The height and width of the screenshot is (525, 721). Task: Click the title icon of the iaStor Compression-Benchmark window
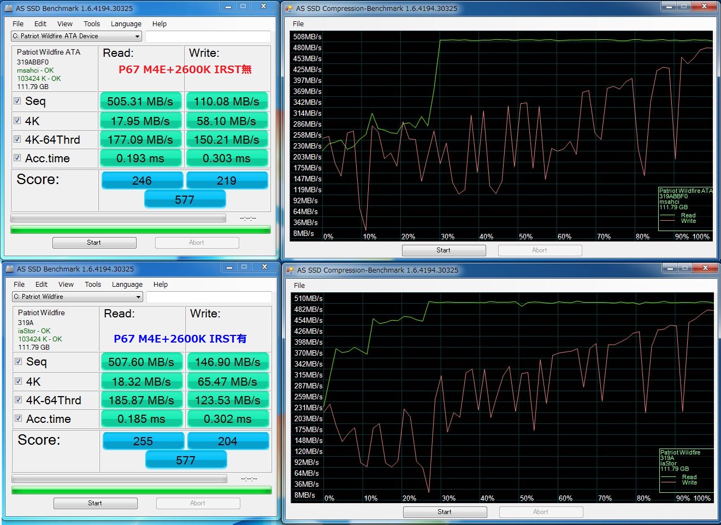290,270
